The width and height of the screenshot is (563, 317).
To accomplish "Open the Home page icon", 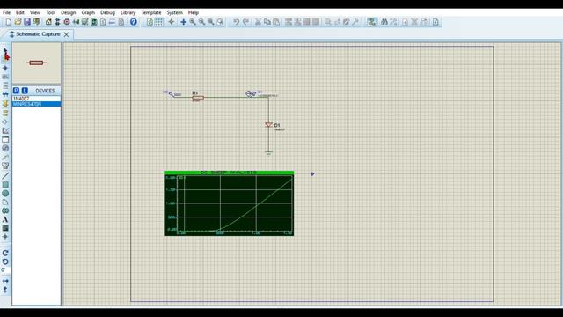I will pos(48,22).
